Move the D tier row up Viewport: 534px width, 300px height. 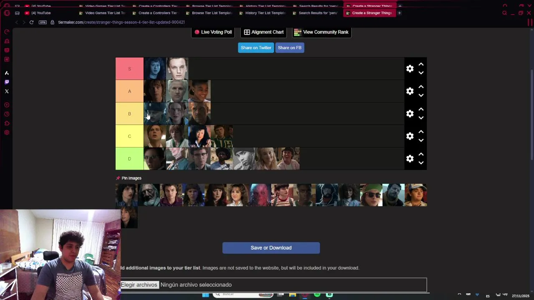[421, 155]
